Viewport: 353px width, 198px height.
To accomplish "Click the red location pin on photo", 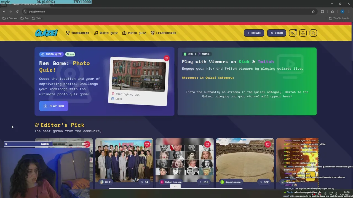I will (166, 58).
